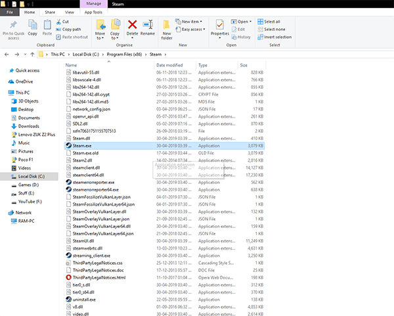Screen dimensions: 394x316
Task: Open recent locations dropdown arrow
Action: pos(25,55)
